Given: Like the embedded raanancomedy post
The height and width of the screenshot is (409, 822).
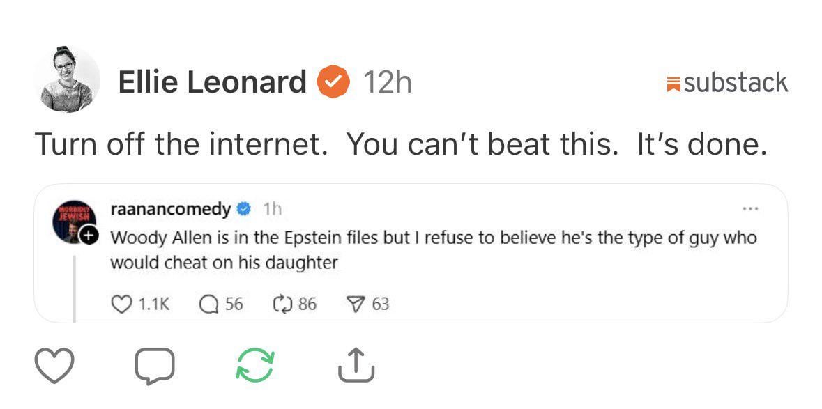Looking at the screenshot, I should (x=121, y=304).
